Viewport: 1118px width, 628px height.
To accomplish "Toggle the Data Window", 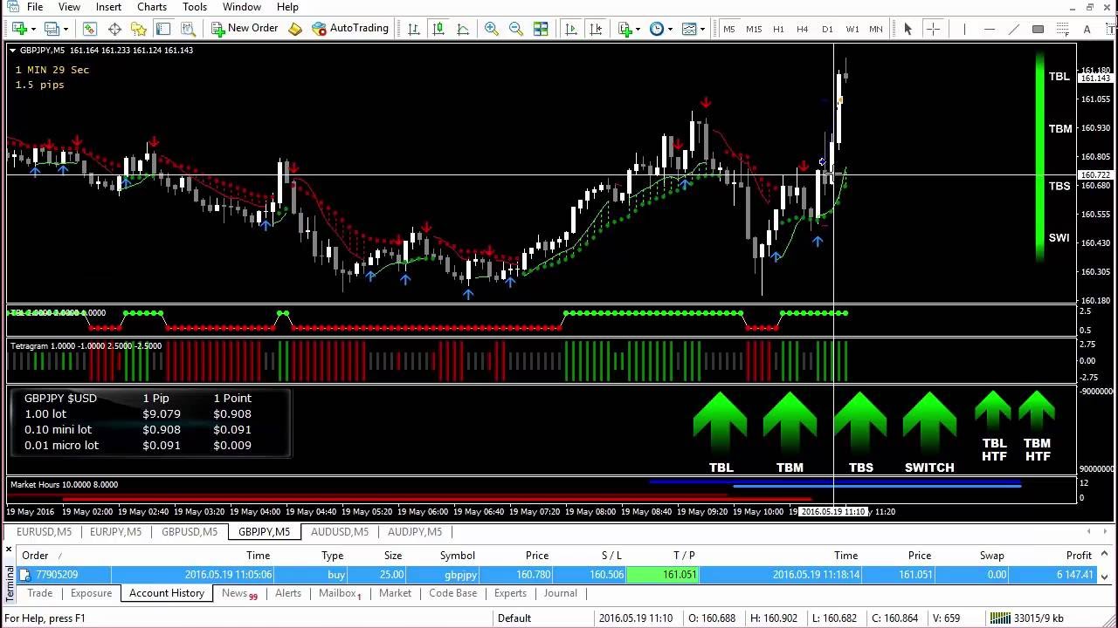I will pyautogui.click(x=114, y=29).
